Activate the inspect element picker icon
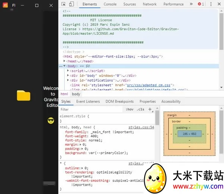Viewport: 224px width, 194px height. point(63,4)
